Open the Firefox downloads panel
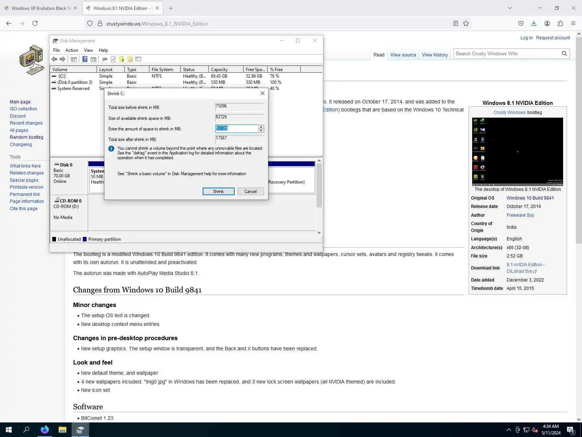The width and height of the screenshot is (582, 437). (534, 23)
